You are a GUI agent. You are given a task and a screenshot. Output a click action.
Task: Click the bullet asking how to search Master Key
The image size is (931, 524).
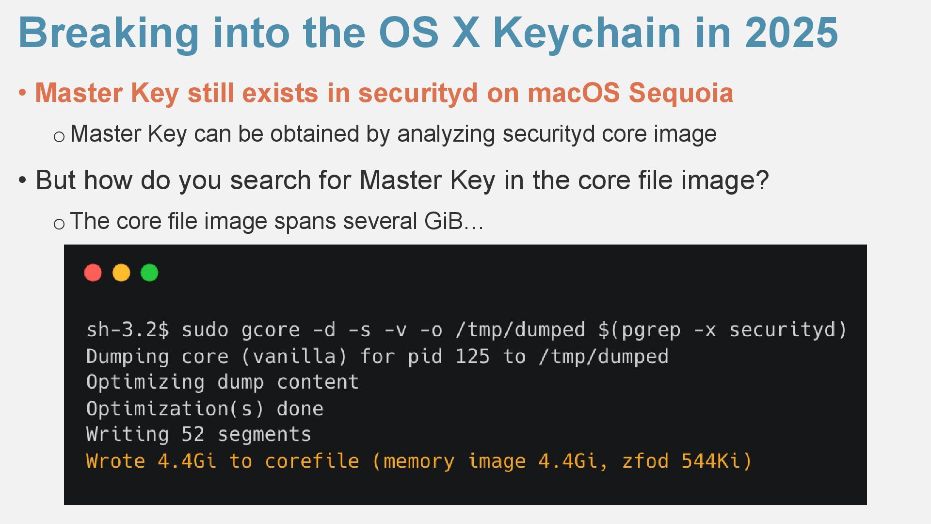[402, 180]
